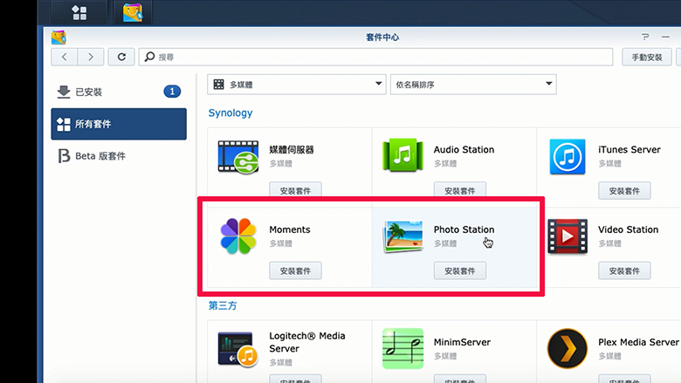Open the 媒體伺服器 package title
Image resolution: width=681 pixels, height=383 pixels.
point(292,150)
